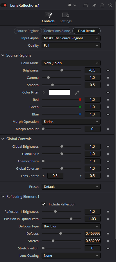Screen dimensions: 116x262
Task: Open the Input Alpha dropdown
Action: [71, 38]
